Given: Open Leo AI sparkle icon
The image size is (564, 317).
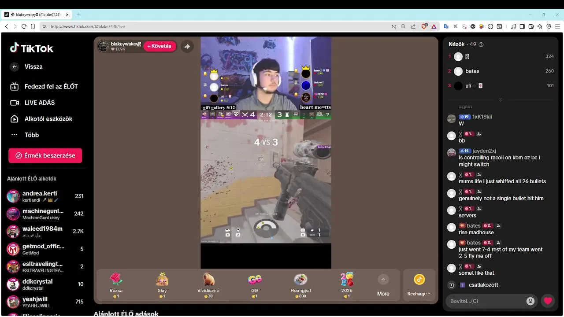Looking at the screenshot, I should 540,26.
